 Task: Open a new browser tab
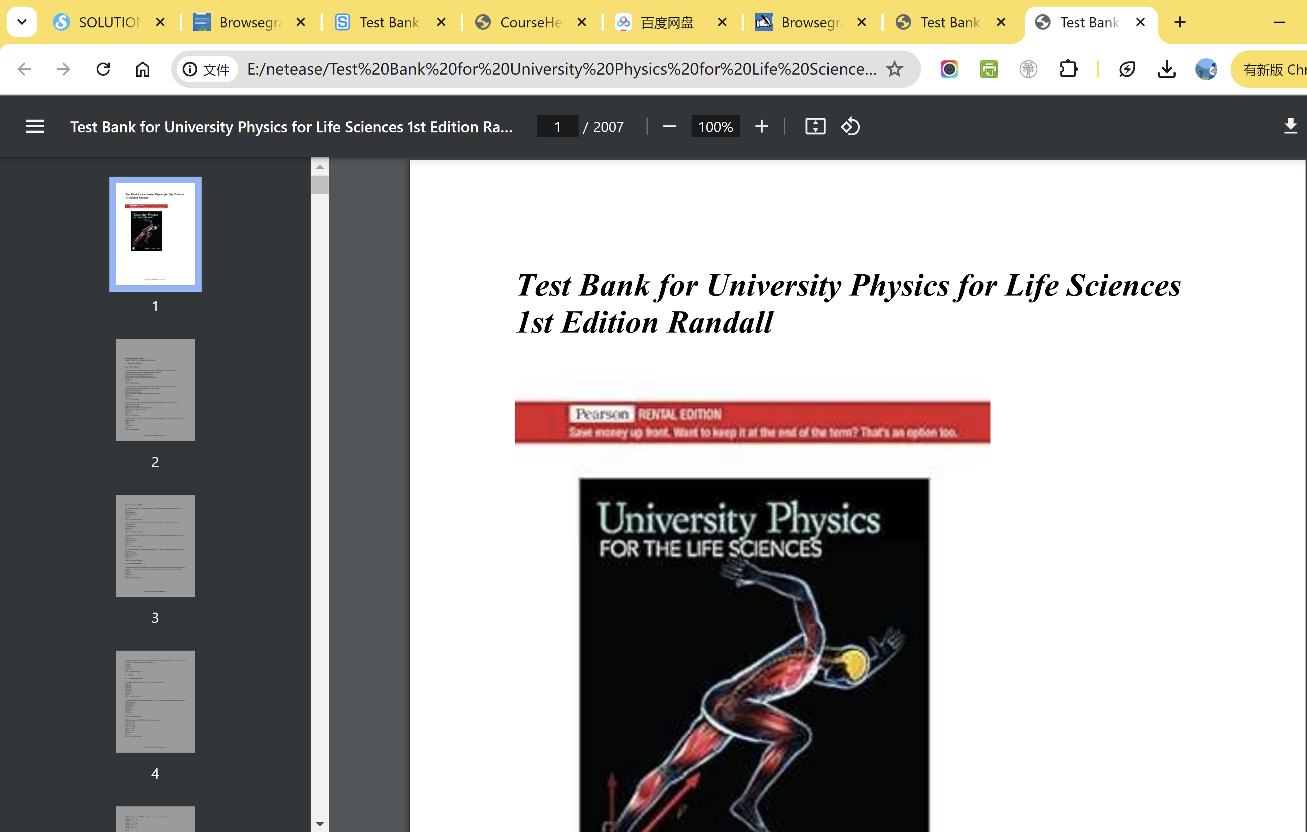point(1180,22)
